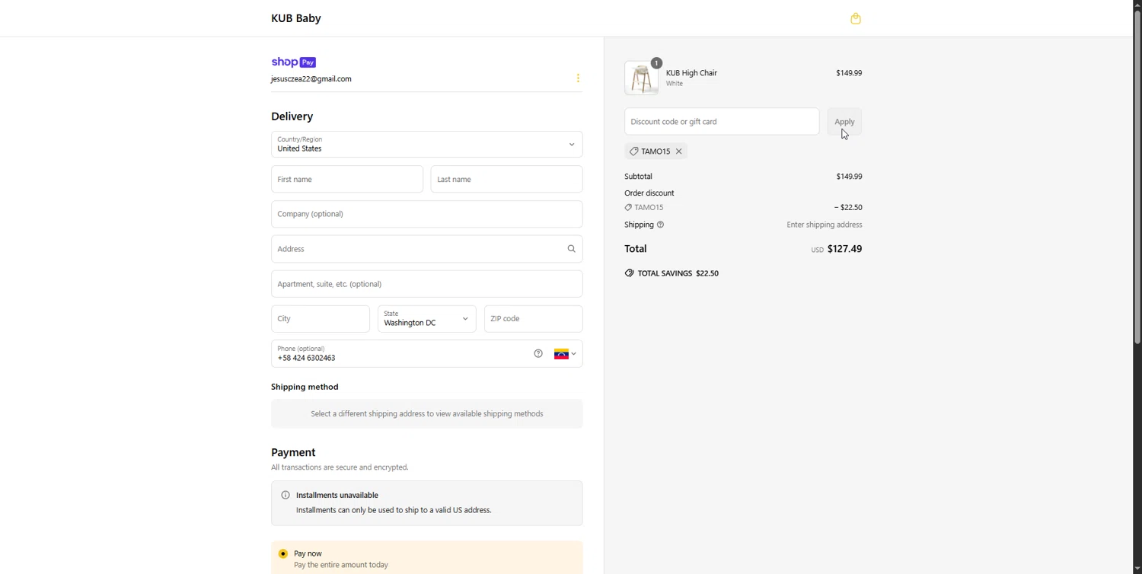Click the page vertical scrollbar
This screenshot has height=574, width=1142.
click(1137, 177)
